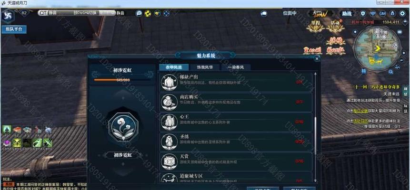The height and width of the screenshot is (190, 410).
Task: Expand the 稀缺产出 category row
Action: click(236, 82)
